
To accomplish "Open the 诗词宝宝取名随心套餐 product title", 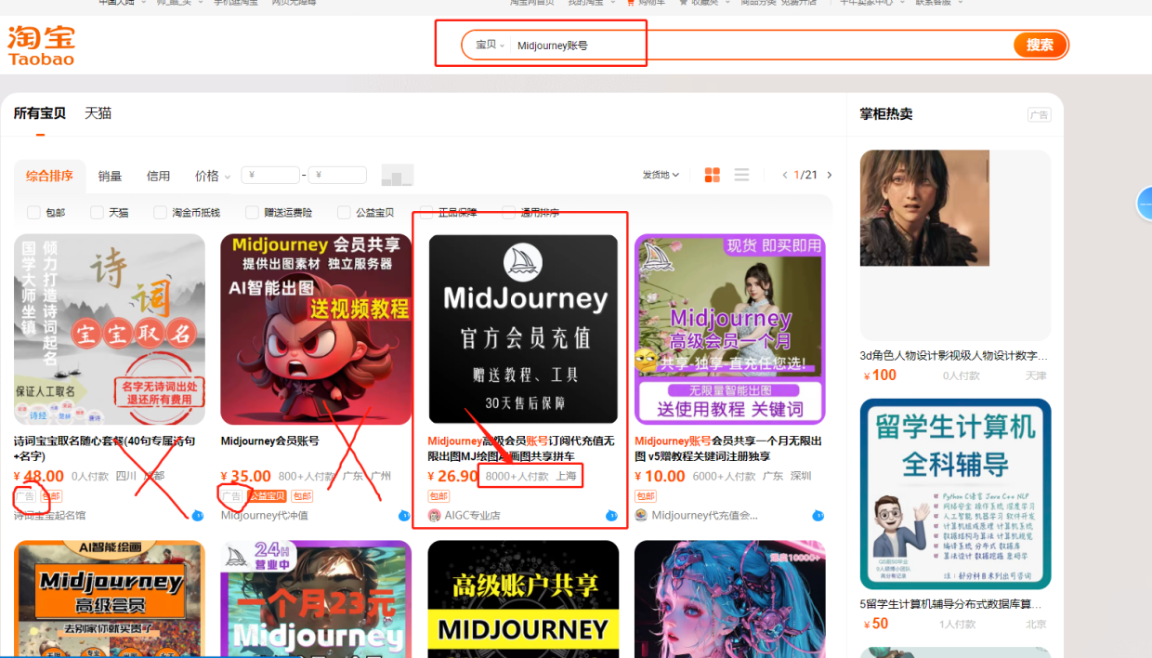I will (x=105, y=448).
